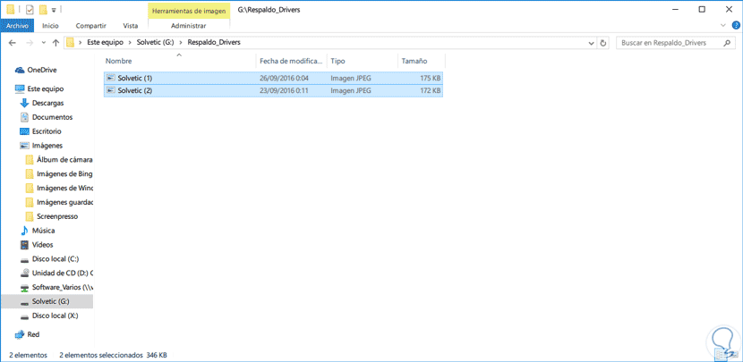This screenshot has width=743, height=362.
Task: Click the New folder quick access icon
Action: pos(44,9)
